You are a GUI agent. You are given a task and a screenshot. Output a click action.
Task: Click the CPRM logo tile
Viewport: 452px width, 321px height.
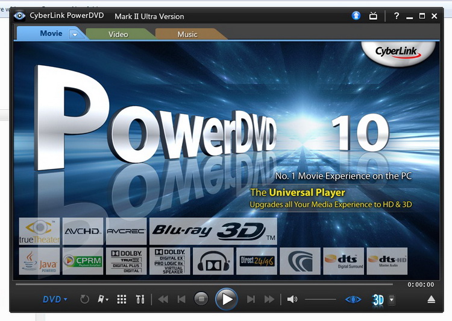tap(83, 261)
